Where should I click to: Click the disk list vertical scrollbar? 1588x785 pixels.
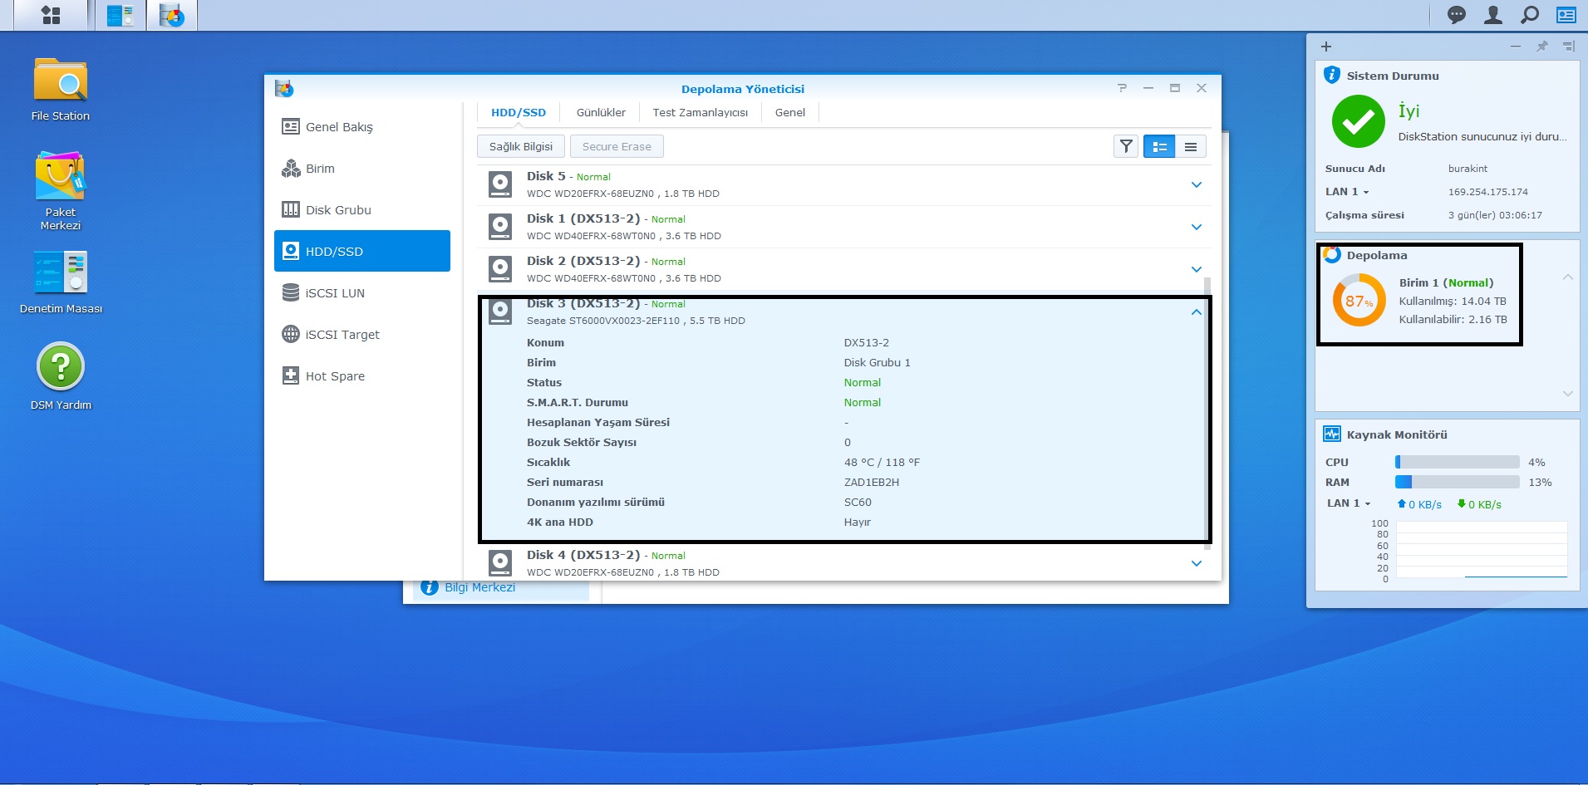pos(1207,415)
